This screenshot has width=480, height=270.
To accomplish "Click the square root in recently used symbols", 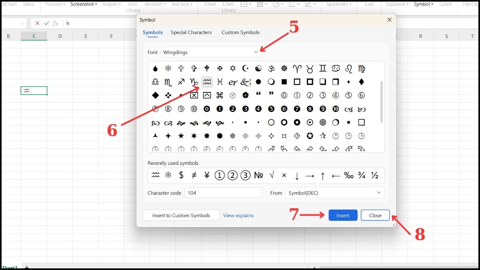I will coord(272,175).
